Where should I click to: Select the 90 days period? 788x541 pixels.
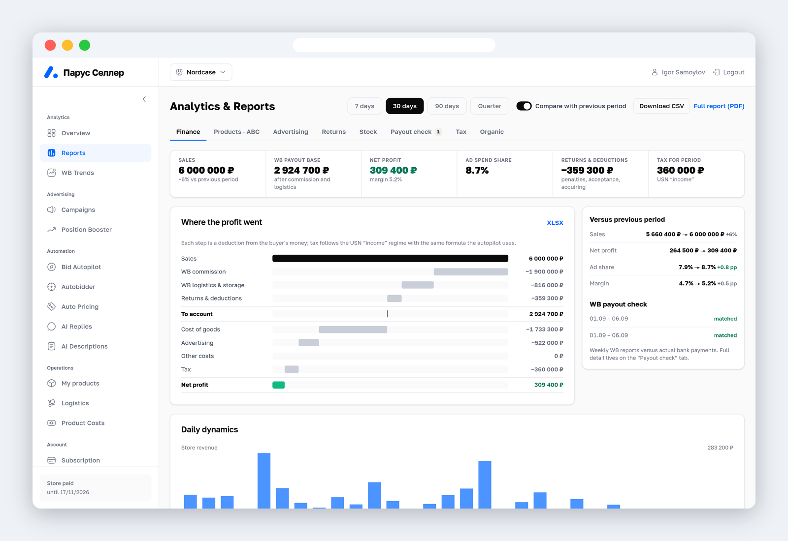[x=447, y=106]
